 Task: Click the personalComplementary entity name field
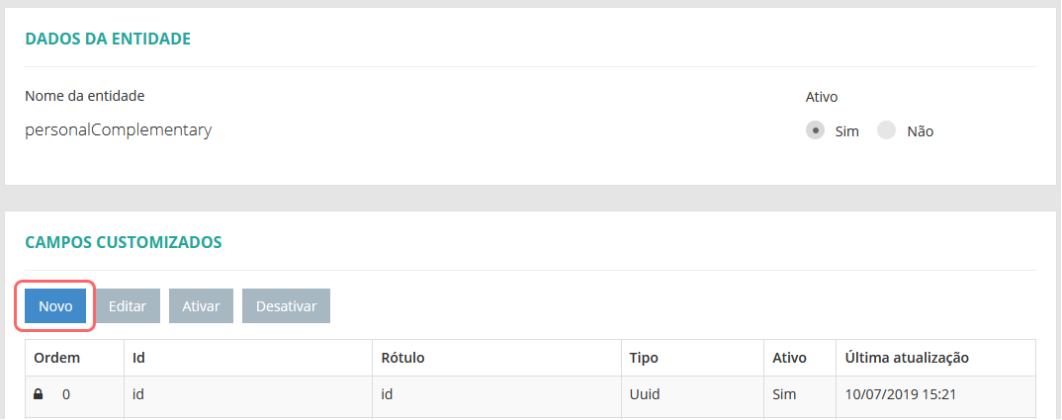click(119, 129)
